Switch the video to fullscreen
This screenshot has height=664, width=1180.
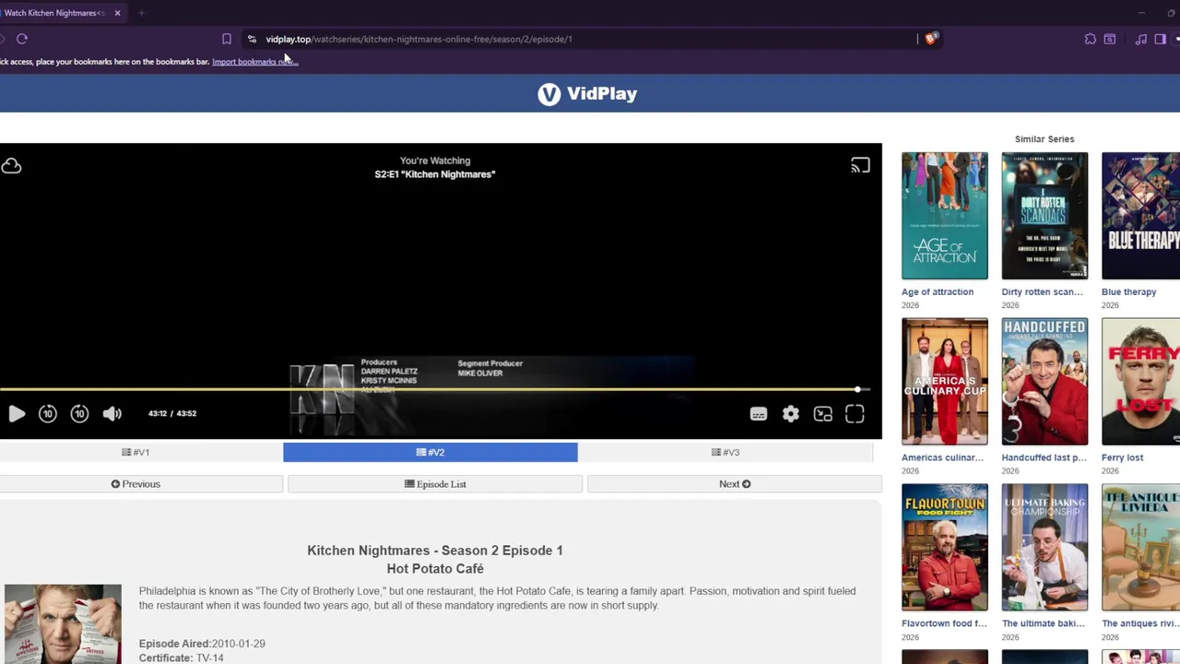855,414
